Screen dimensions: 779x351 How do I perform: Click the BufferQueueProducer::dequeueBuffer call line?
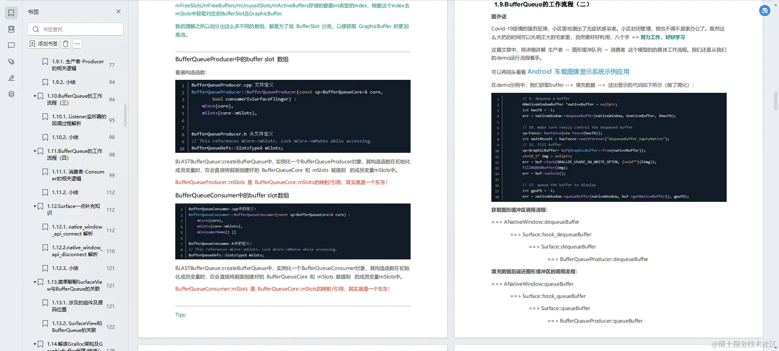click(598, 259)
